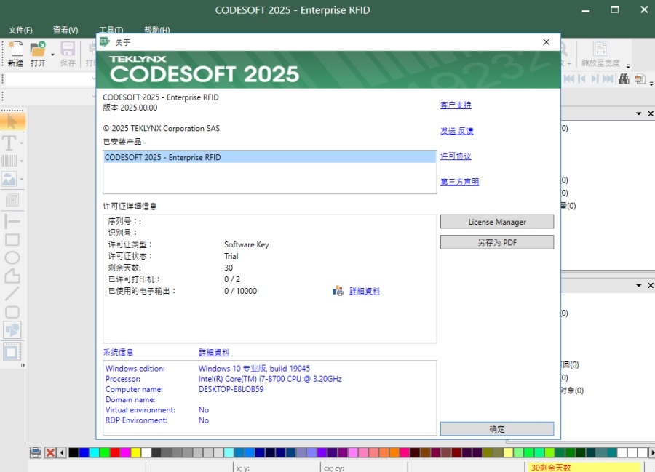Select the Barcode tool
This screenshot has height=472, width=655.
pyautogui.click(x=9, y=161)
